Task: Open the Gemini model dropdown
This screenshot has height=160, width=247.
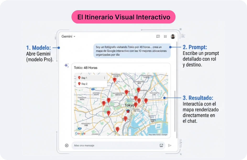Action: (68, 36)
